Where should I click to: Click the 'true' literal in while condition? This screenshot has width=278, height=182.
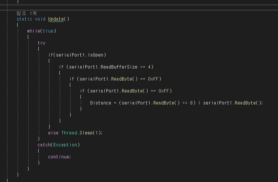click(48, 31)
